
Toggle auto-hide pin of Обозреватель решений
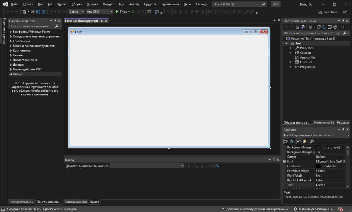click(x=343, y=21)
